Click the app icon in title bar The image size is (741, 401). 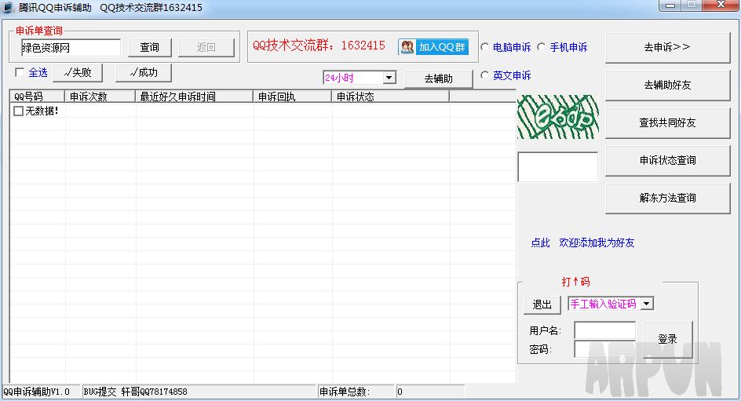click(8, 8)
